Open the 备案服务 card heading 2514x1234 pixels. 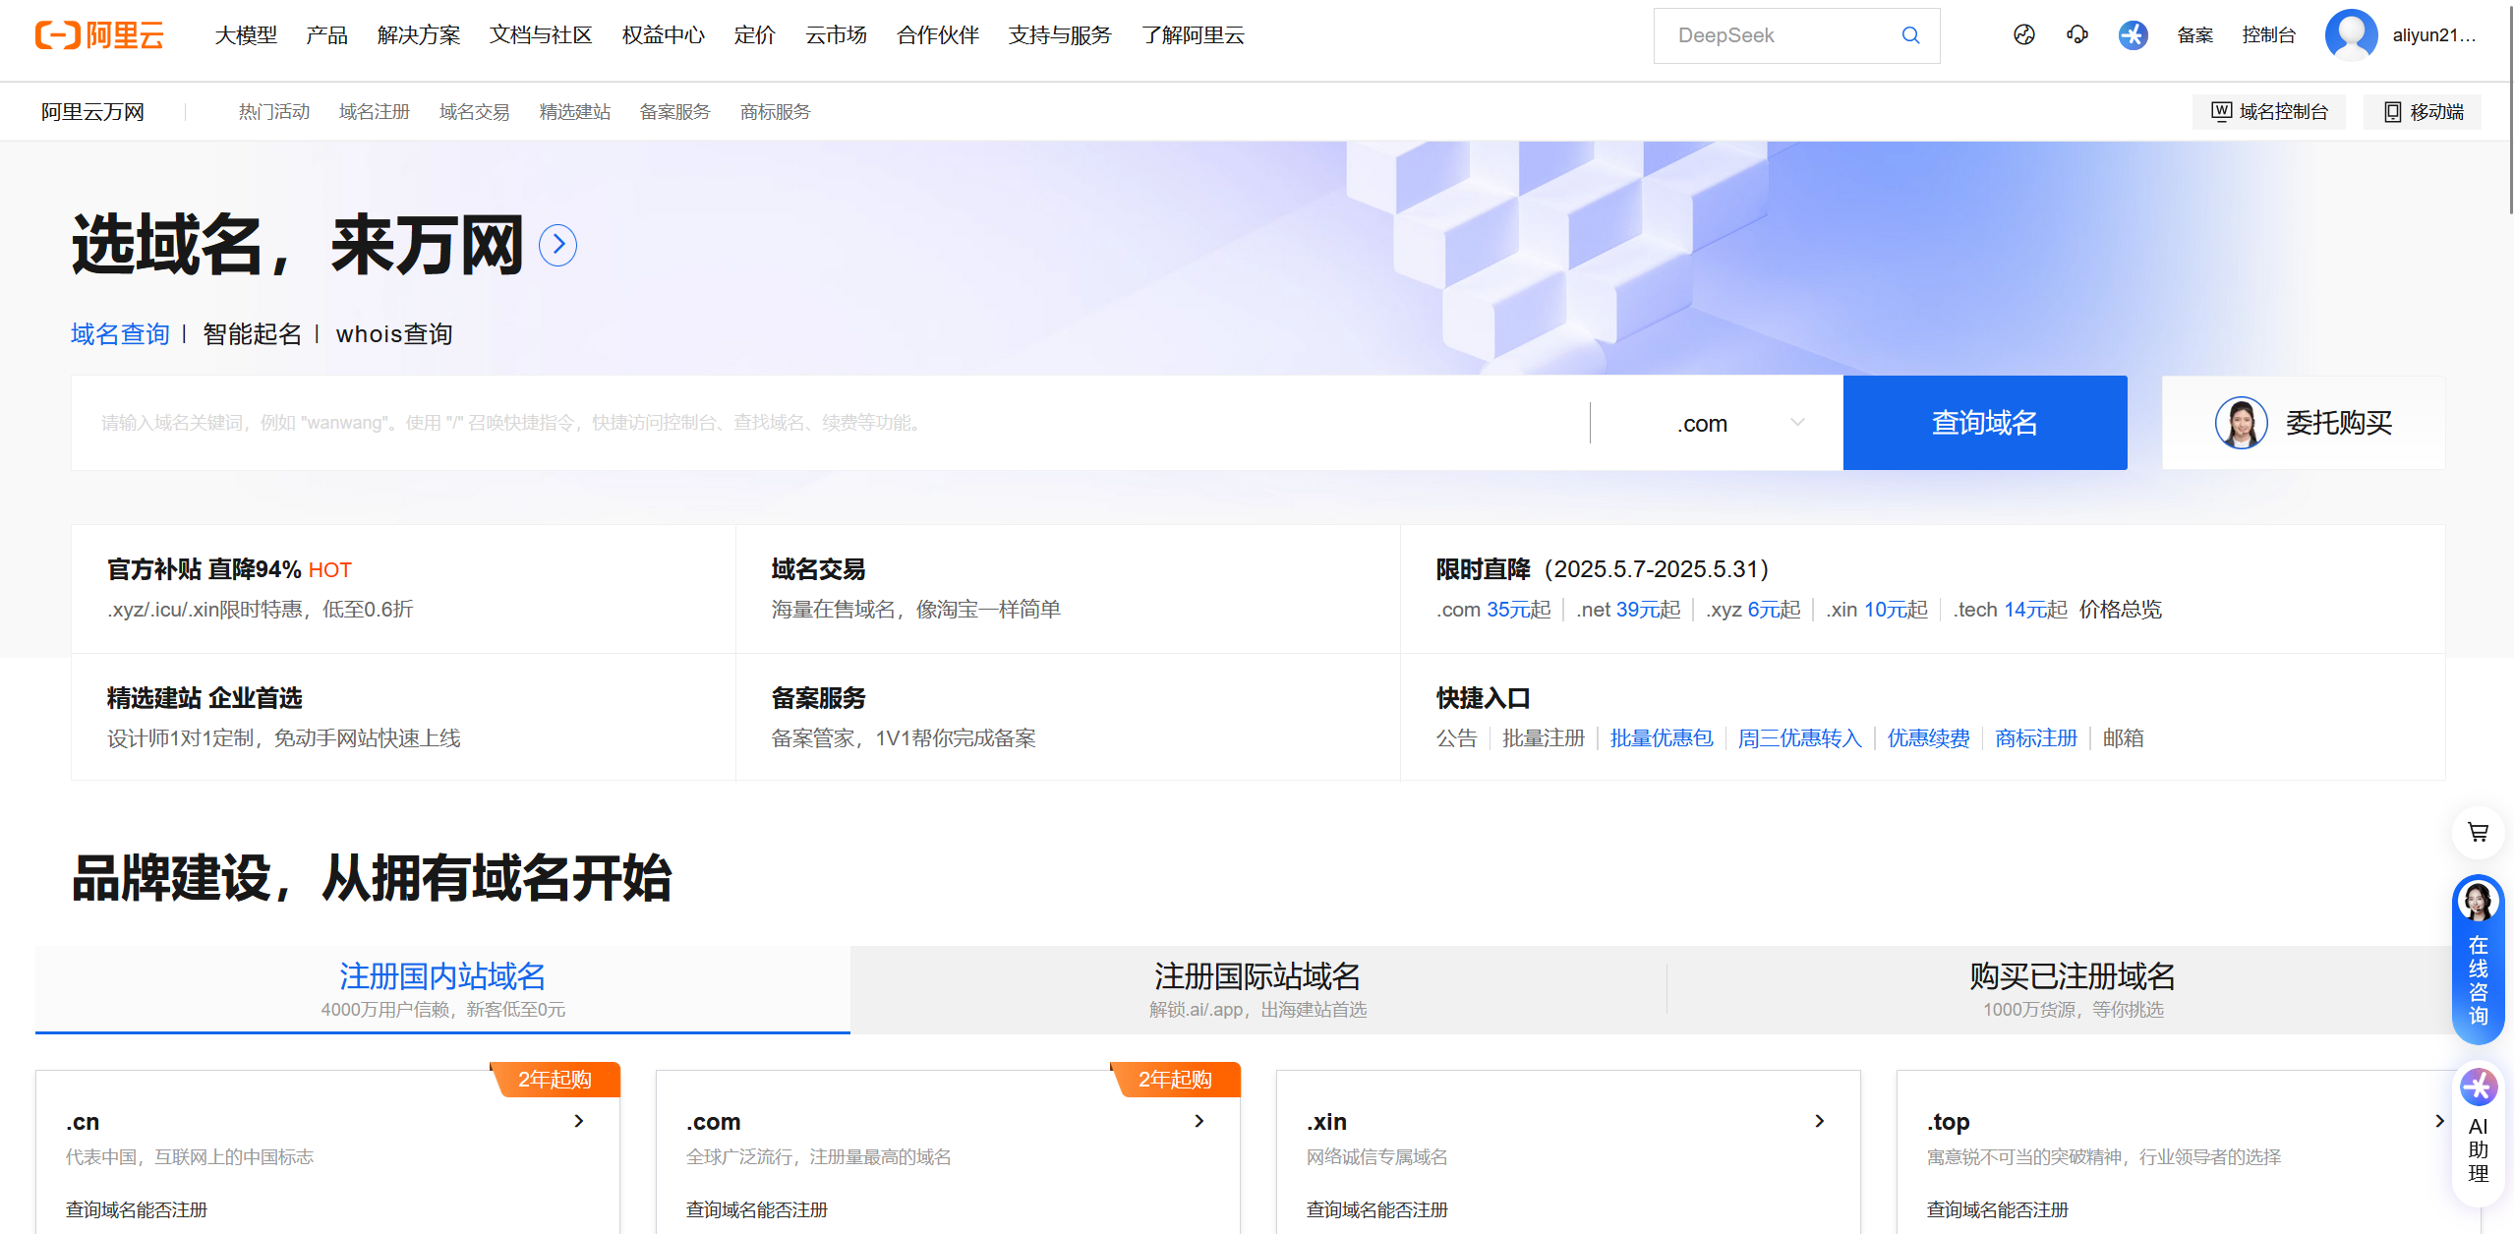818,698
